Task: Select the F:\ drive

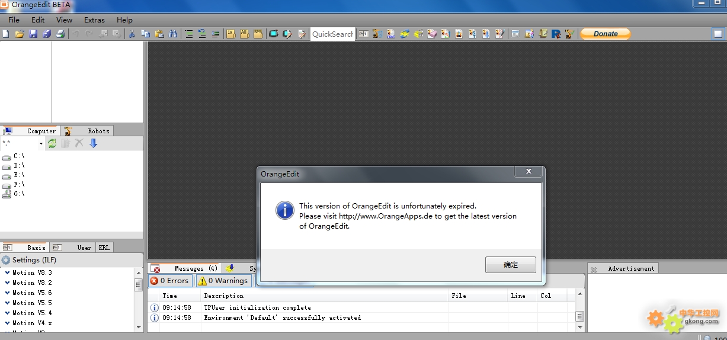Action: point(13,185)
